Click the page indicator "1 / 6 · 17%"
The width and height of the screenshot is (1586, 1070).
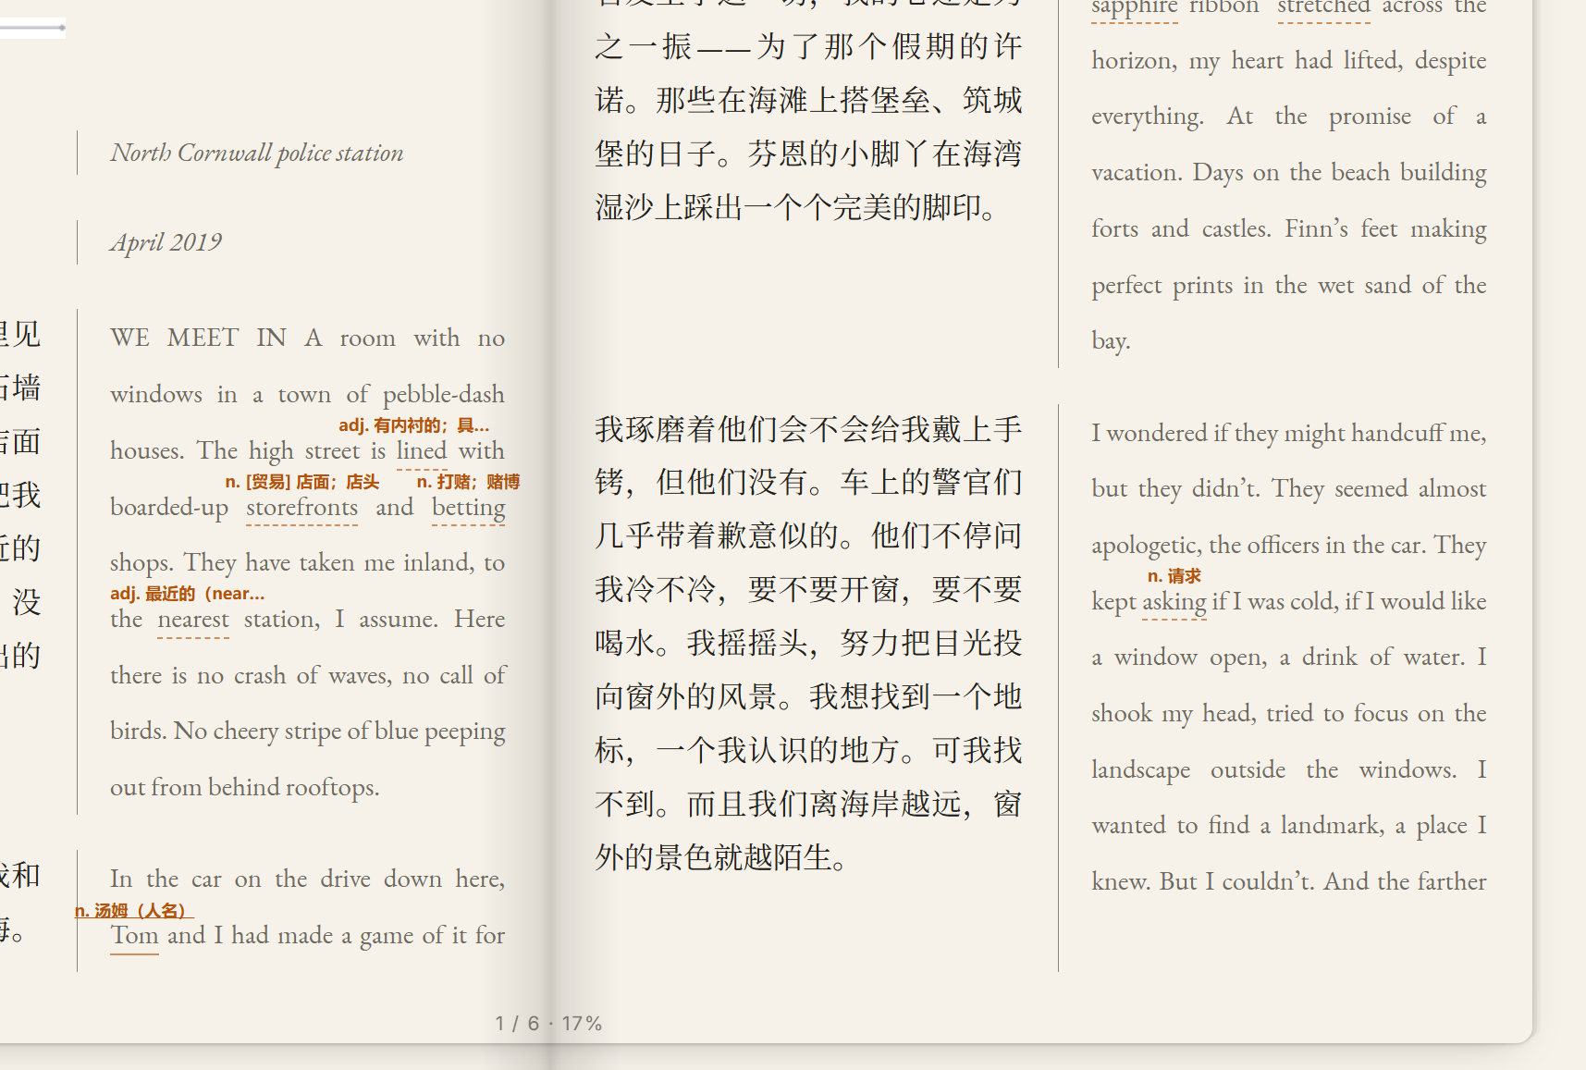[x=548, y=1023]
